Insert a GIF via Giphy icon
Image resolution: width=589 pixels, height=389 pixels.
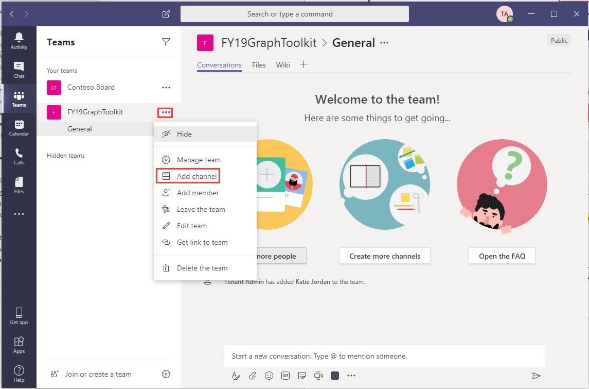click(285, 376)
